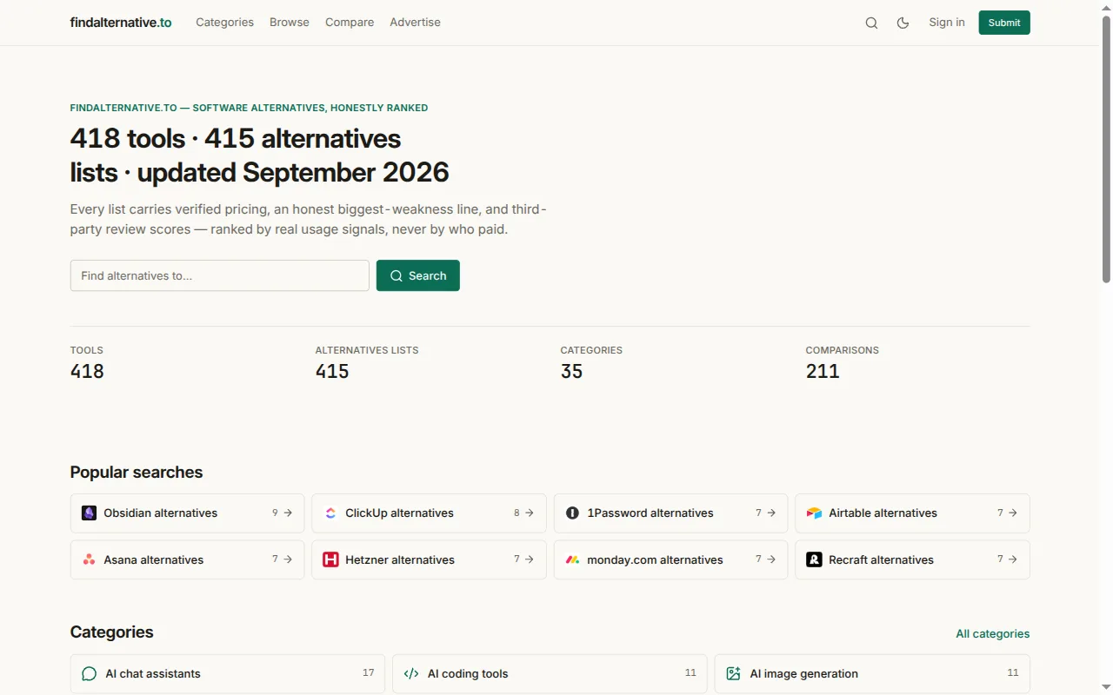Open ClickUp alternatives list
The image size is (1113, 695).
point(430,513)
